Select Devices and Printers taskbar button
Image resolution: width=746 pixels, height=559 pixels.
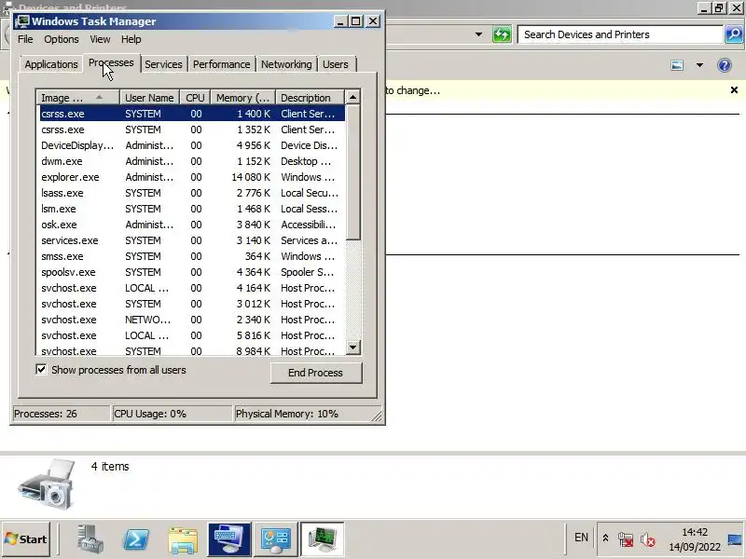click(276, 539)
